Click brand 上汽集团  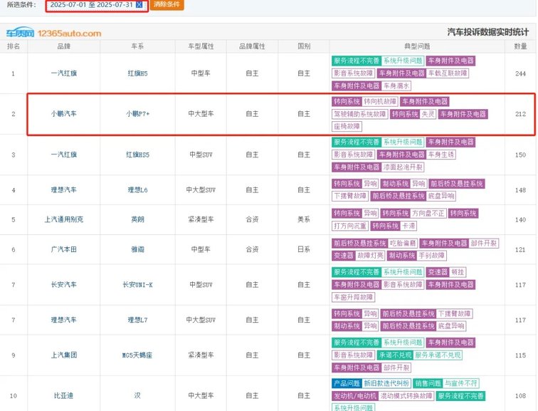[64, 355]
